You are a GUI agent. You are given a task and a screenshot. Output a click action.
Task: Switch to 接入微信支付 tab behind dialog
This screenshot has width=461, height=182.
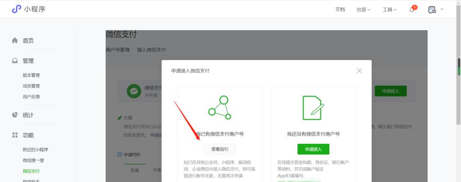(x=151, y=50)
